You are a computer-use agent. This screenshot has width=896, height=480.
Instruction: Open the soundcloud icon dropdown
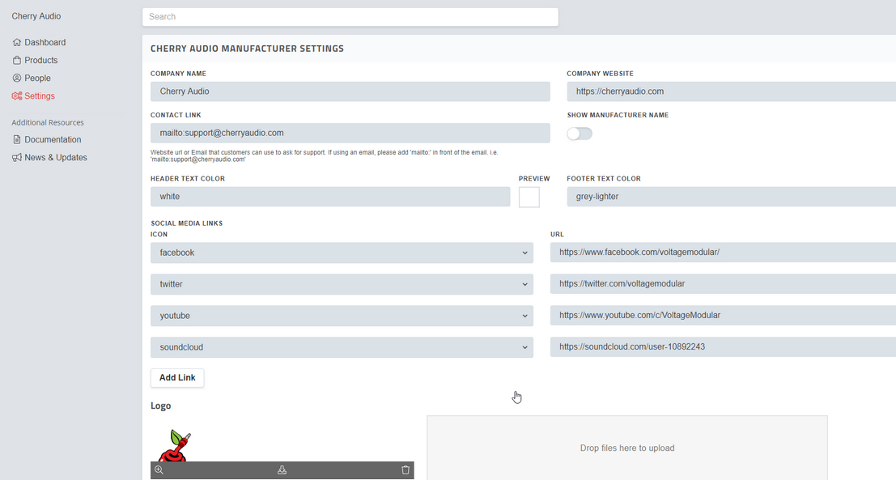[x=342, y=347]
